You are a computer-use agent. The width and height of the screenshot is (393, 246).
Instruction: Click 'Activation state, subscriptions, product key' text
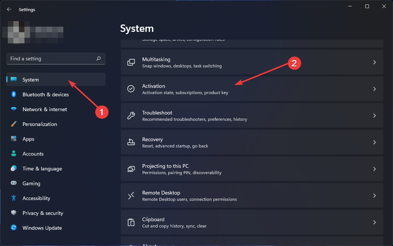click(x=185, y=93)
